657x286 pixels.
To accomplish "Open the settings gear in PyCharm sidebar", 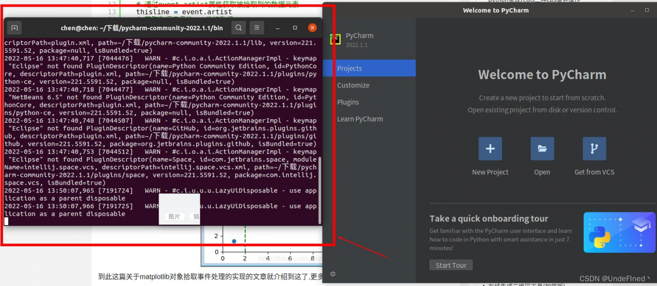I will 333,274.
